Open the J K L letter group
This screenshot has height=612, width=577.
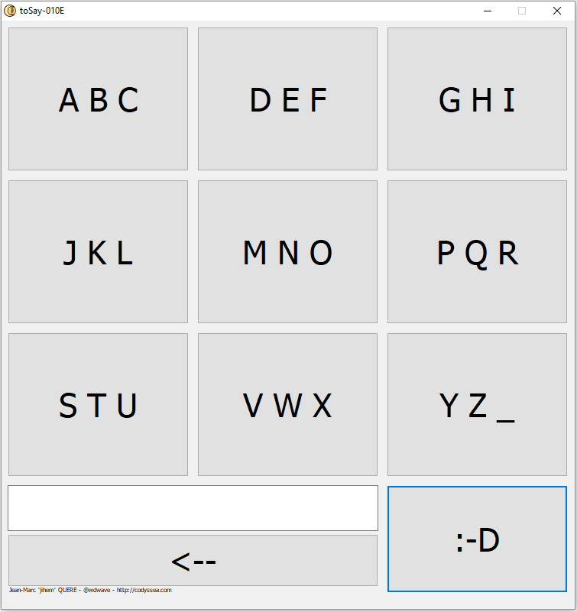tap(98, 251)
